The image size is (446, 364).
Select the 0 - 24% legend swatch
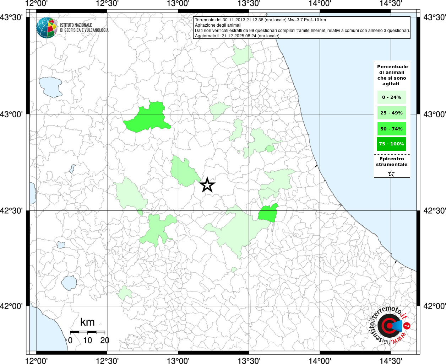coord(391,97)
